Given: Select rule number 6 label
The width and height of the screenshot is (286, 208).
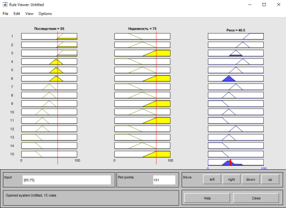Looking at the screenshot, I should [x=12, y=79].
